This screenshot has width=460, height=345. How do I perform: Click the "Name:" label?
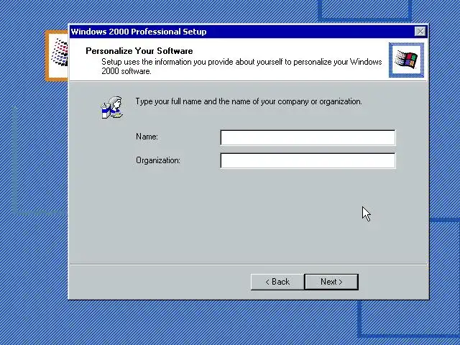click(x=147, y=137)
